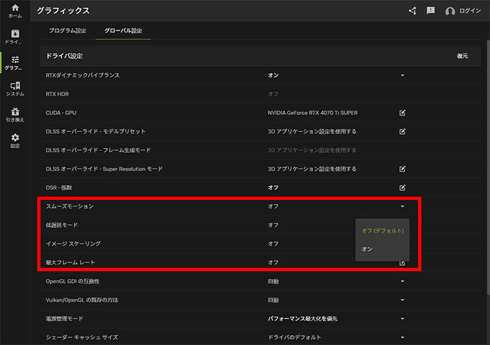This screenshot has height=345, width=490.
Task: Open the feedback notification icon
Action: click(431, 10)
